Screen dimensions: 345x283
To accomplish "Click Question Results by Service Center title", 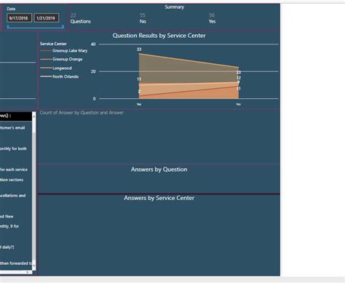I will [x=159, y=36].
